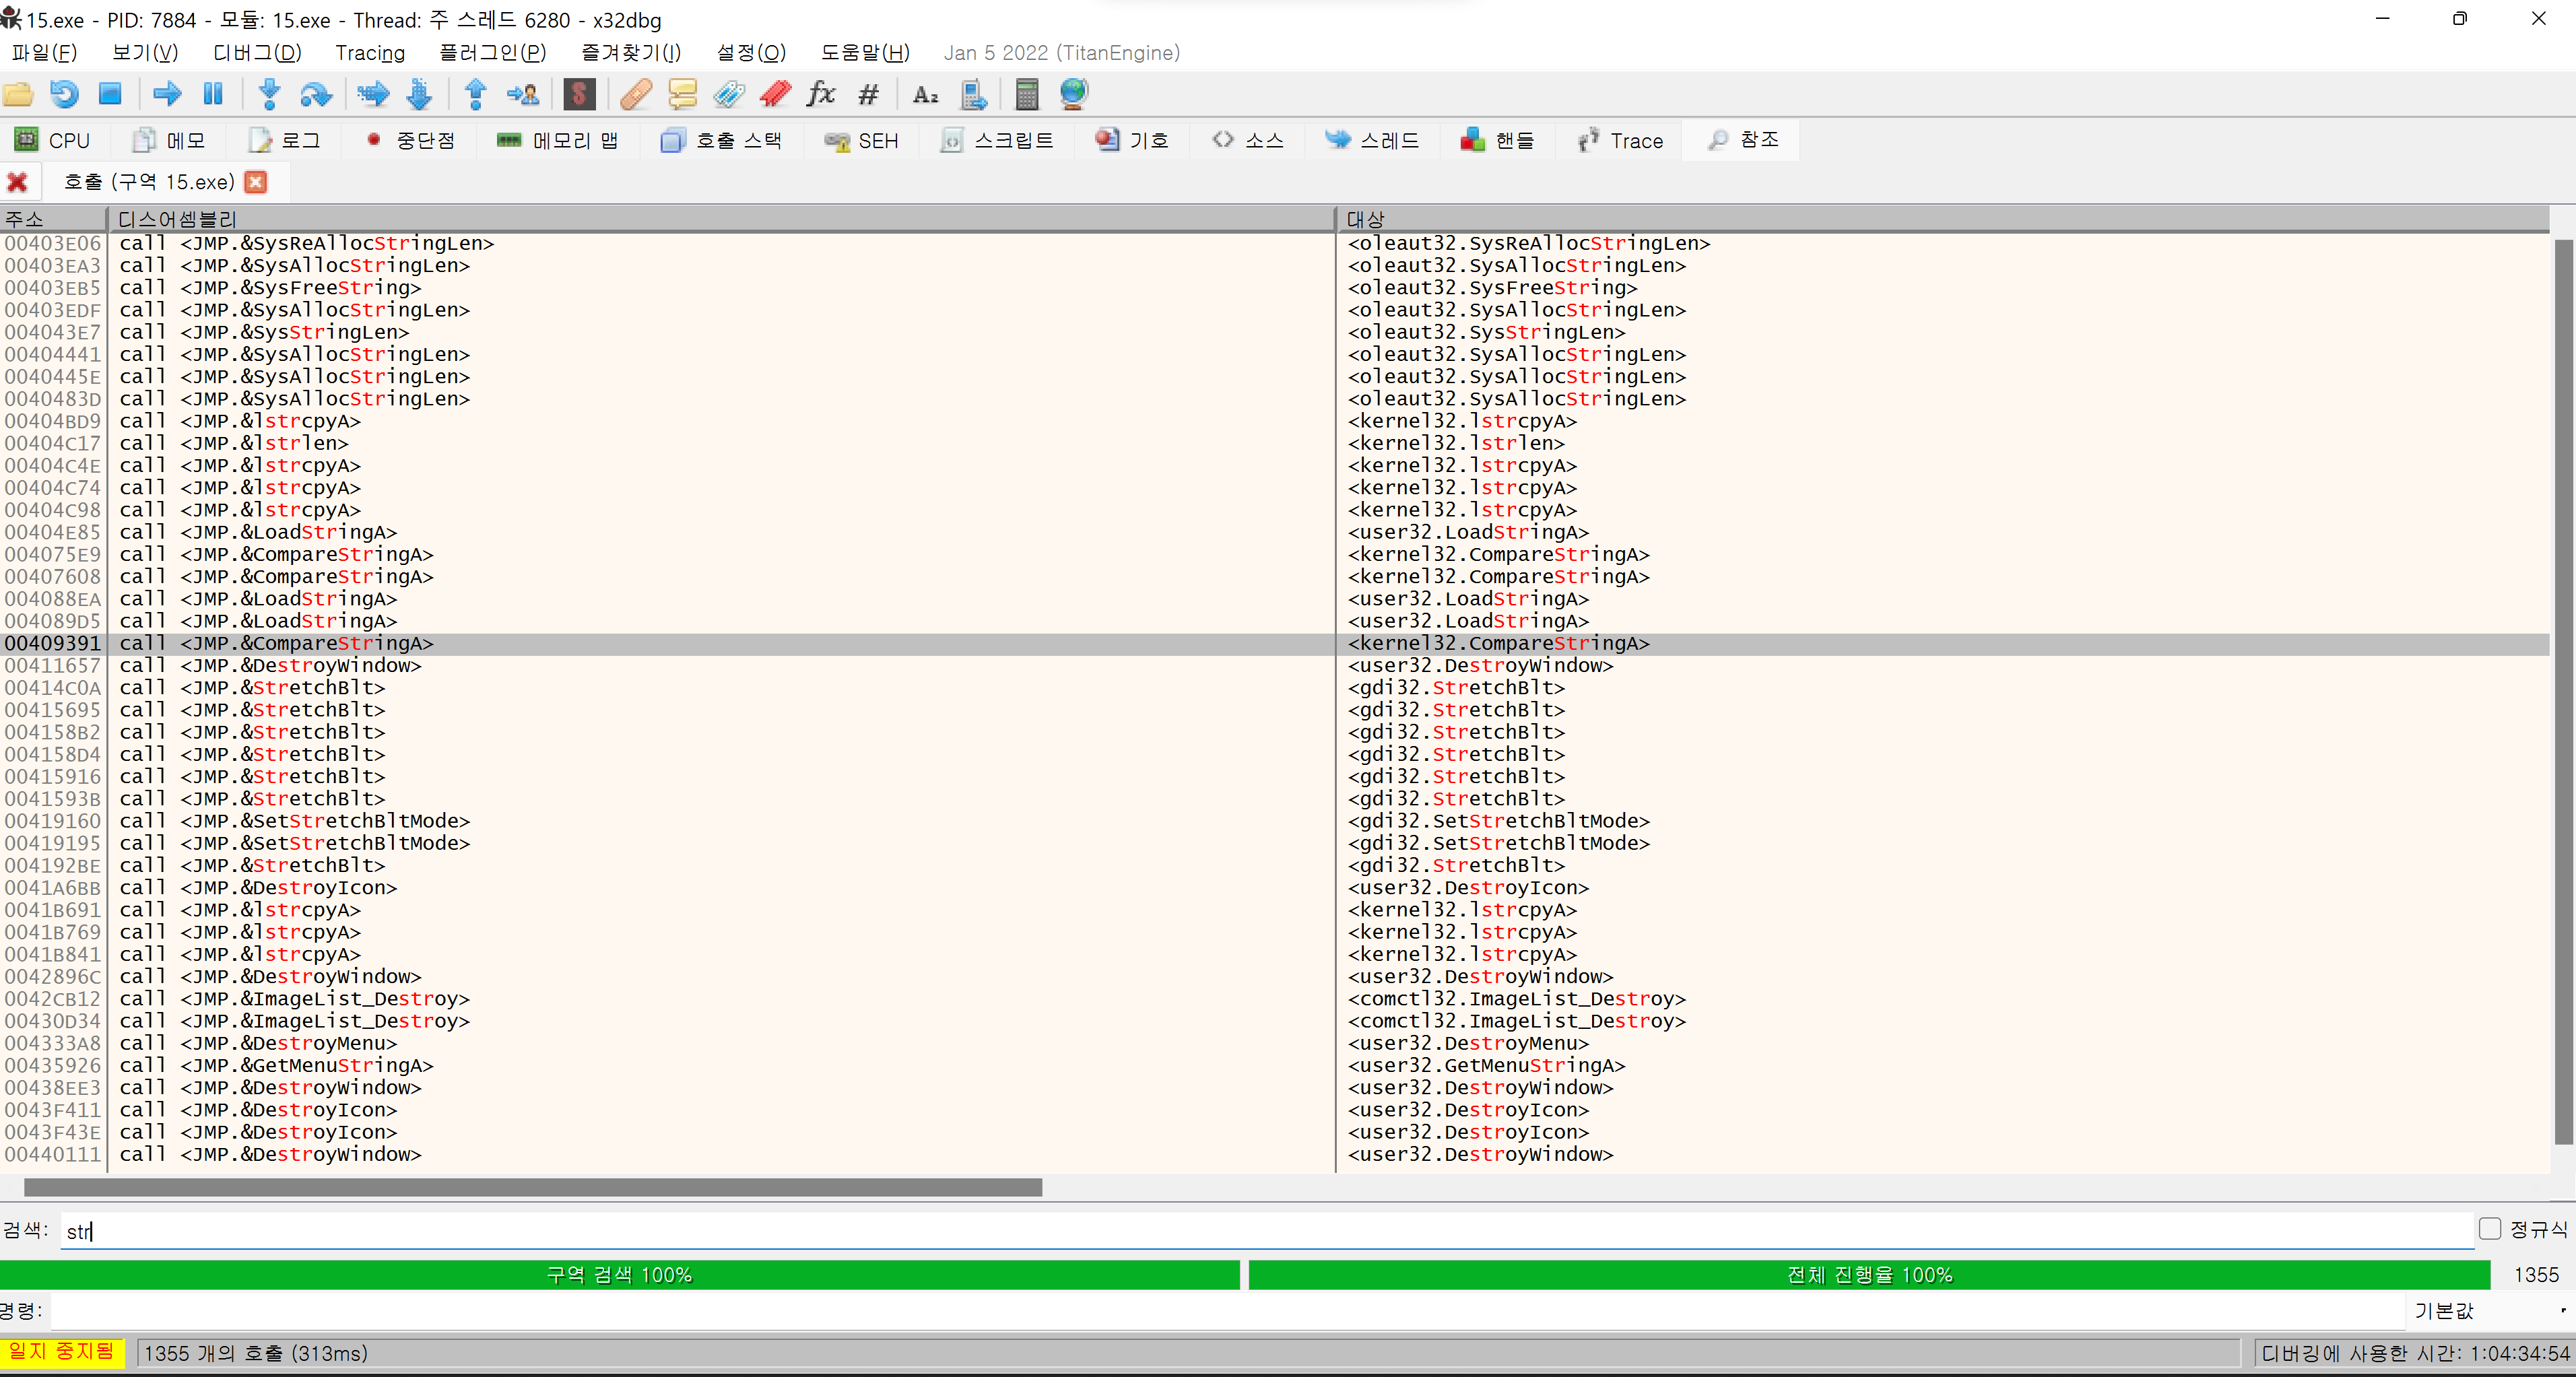
Task: Step into with the down-arrow dot icon
Action: pos(269,95)
